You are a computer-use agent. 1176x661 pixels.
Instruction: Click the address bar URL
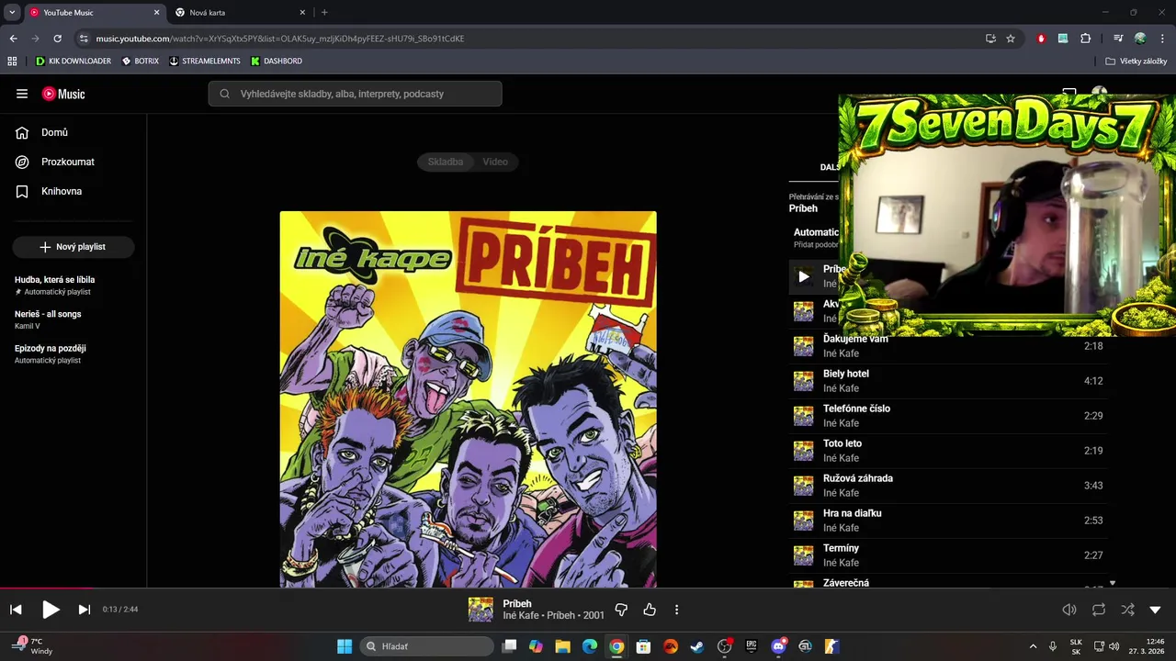[280, 39]
